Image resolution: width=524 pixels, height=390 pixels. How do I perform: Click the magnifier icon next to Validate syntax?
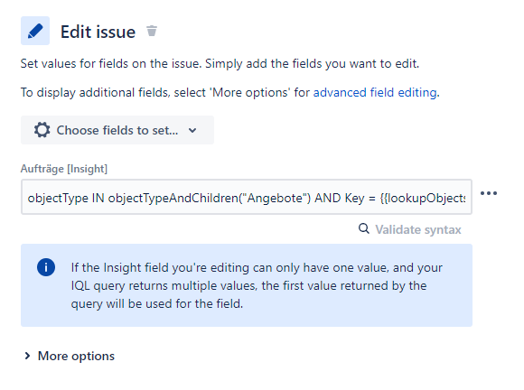tap(364, 228)
